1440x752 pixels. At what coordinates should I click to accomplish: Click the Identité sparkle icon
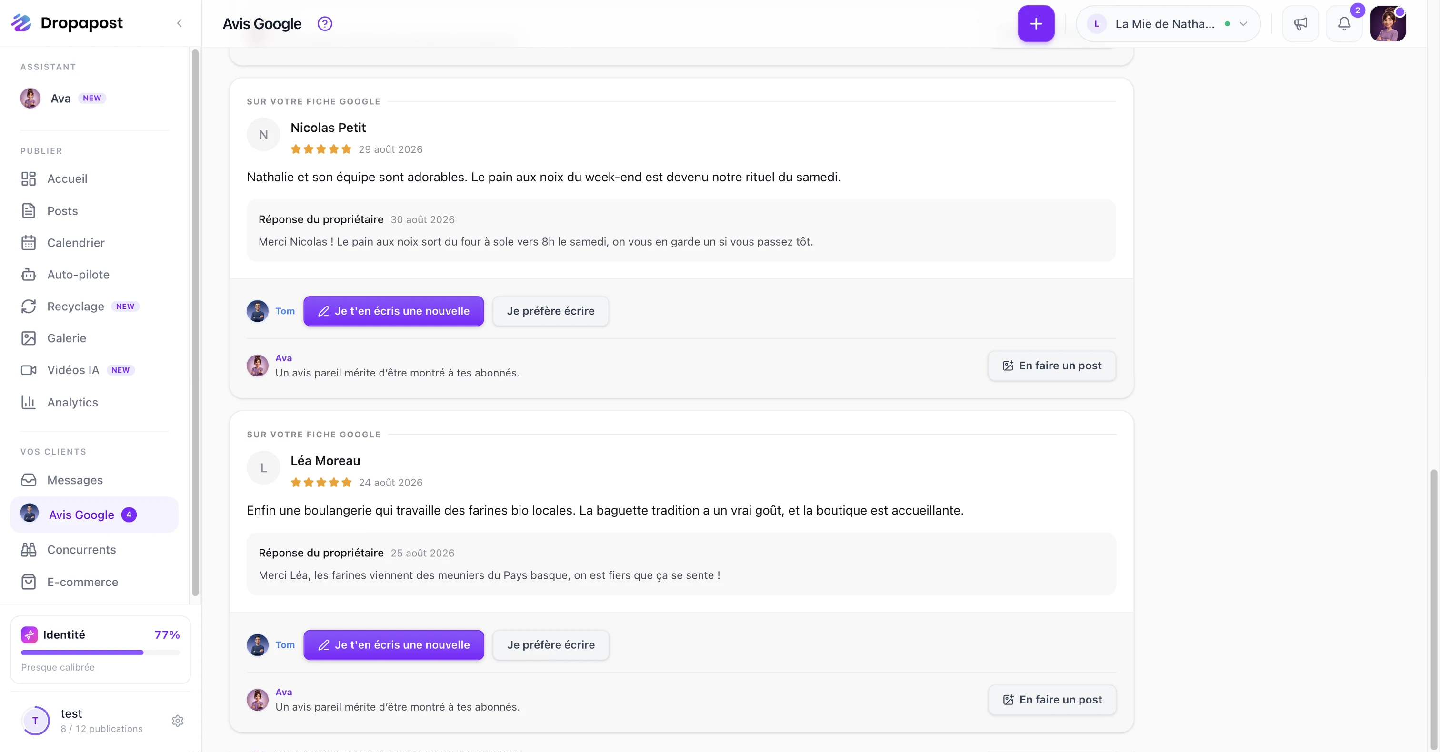pyautogui.click(x=29, y=634)
